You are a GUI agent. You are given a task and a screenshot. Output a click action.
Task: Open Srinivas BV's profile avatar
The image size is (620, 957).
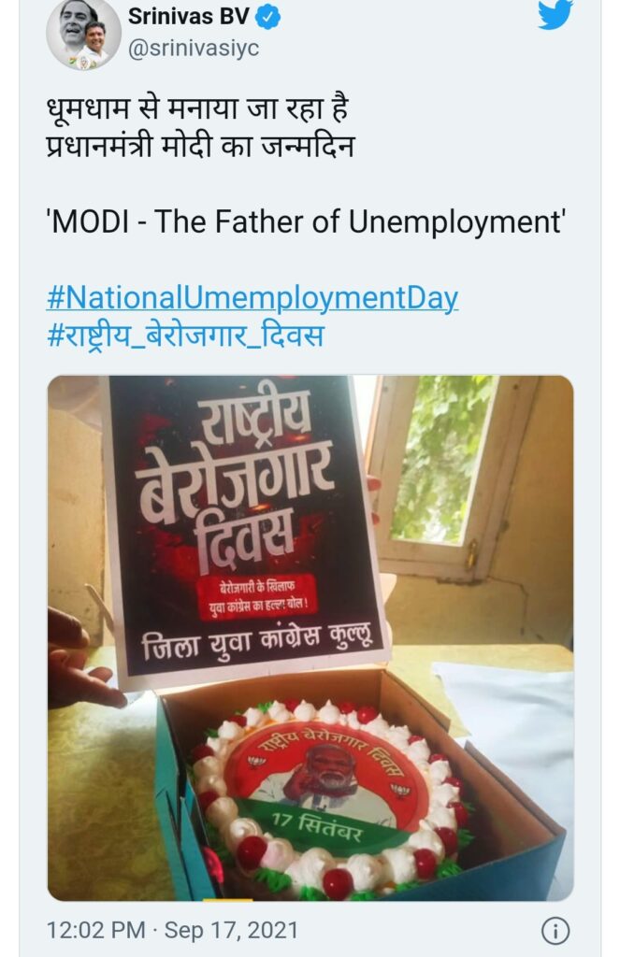(83, 34)
